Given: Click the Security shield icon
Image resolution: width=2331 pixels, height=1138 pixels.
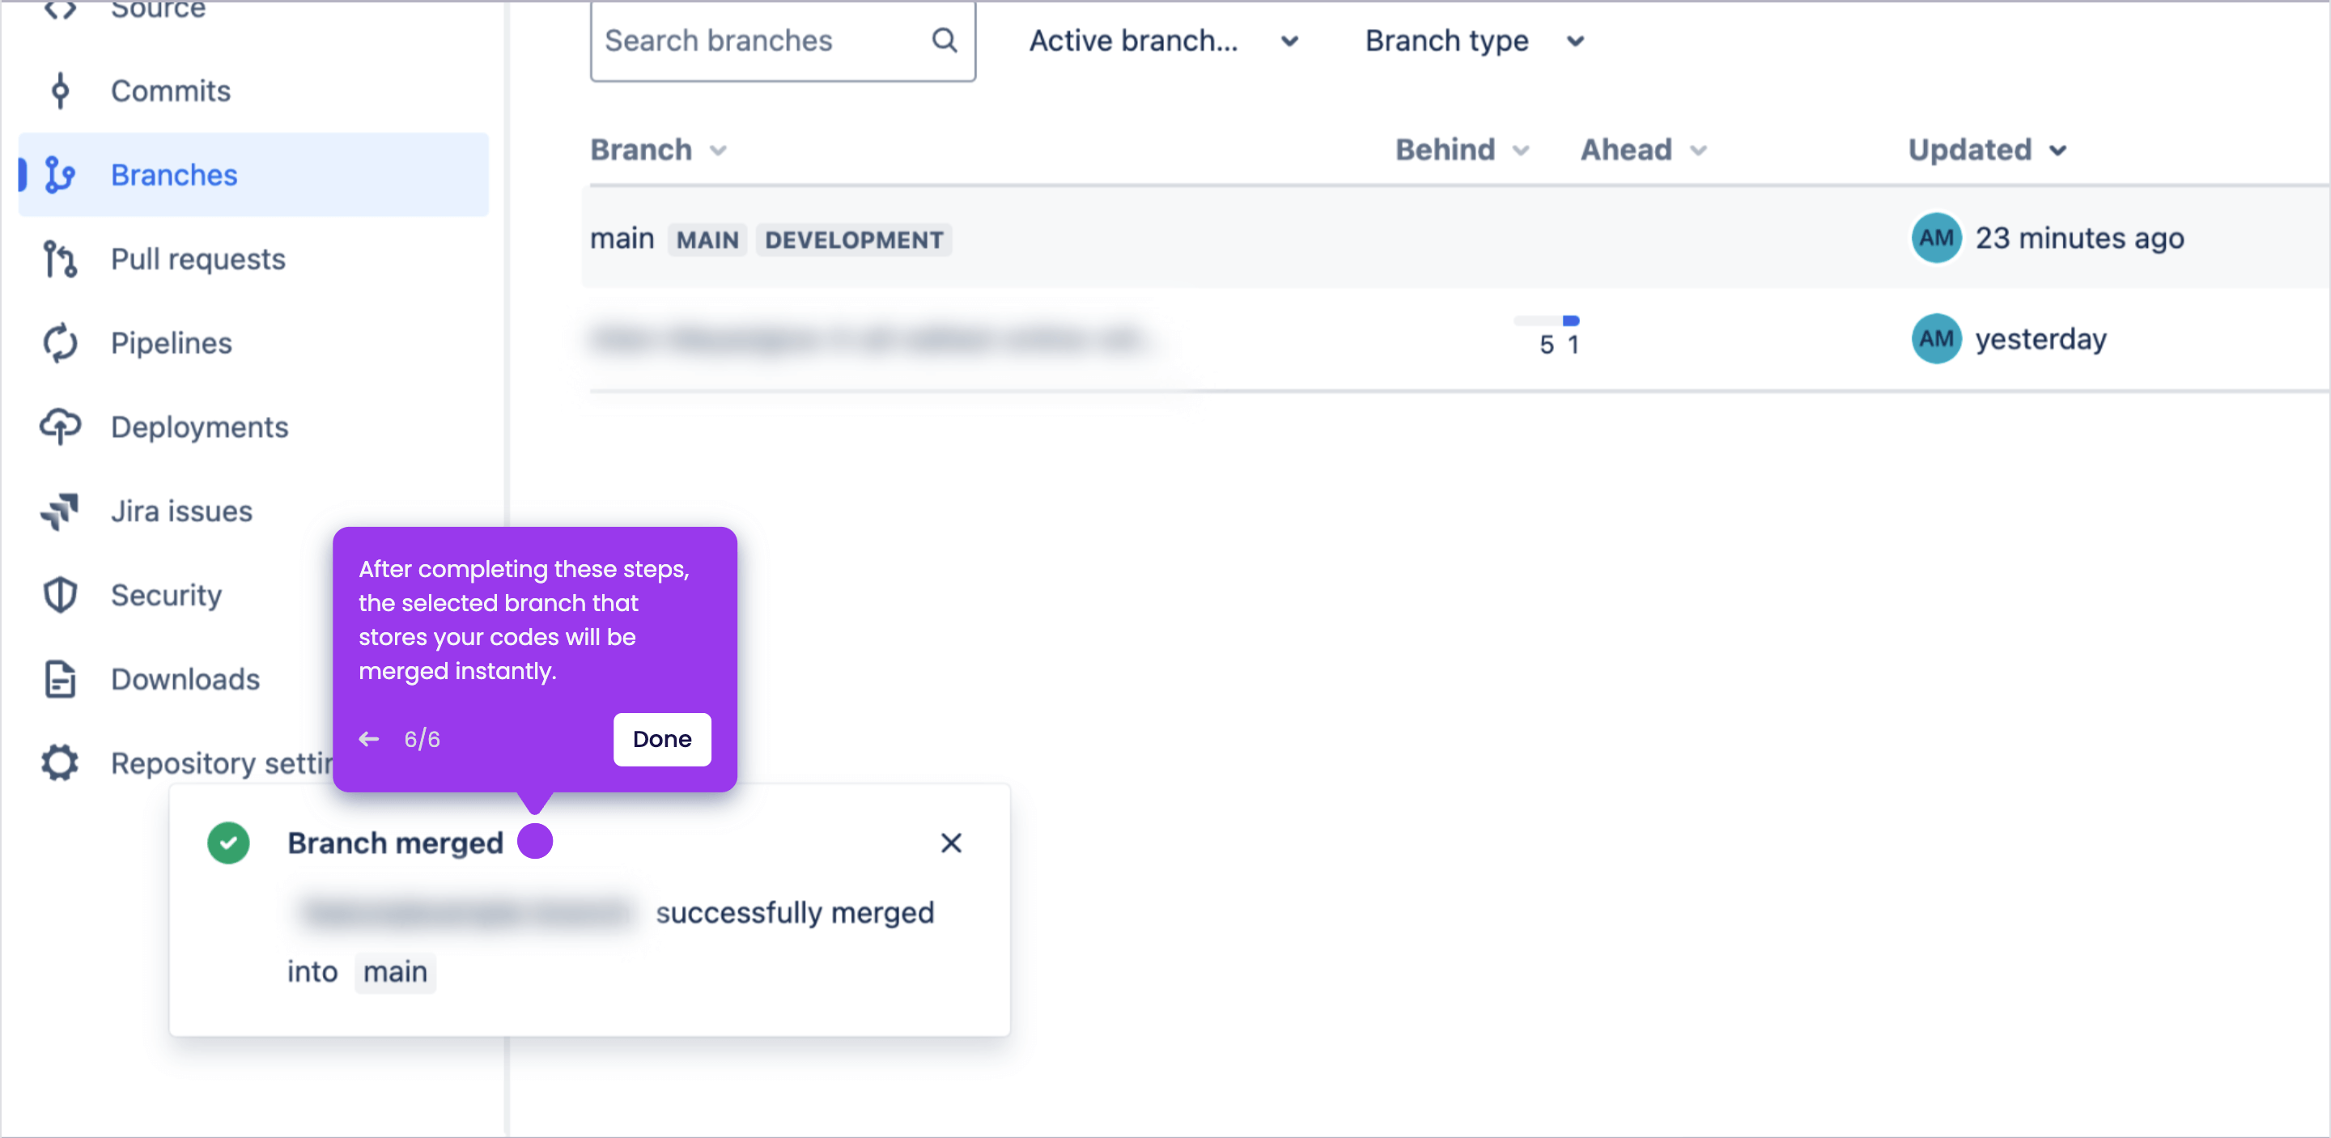Looking at the screenshot, I should [60, 595].
